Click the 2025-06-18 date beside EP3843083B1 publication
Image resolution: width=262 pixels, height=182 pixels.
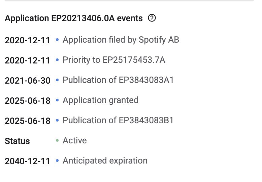27,121
